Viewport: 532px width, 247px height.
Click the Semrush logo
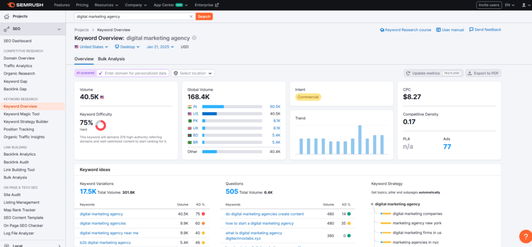click(26, 5)
